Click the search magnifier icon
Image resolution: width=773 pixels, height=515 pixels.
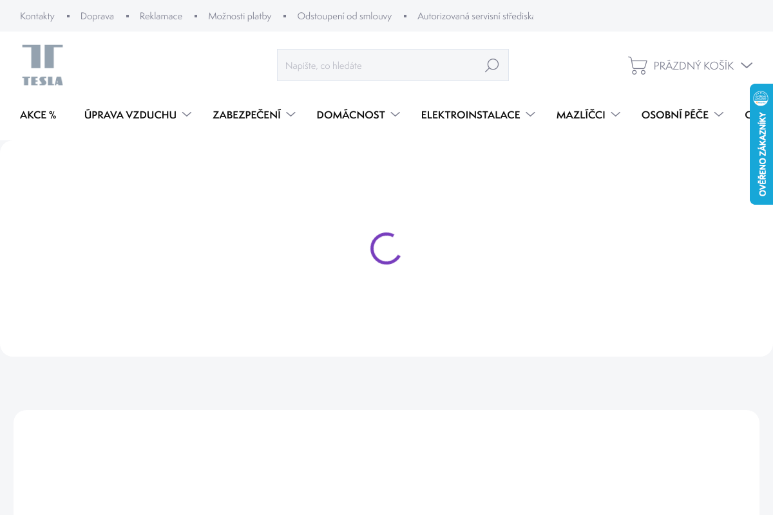[491, 65]
